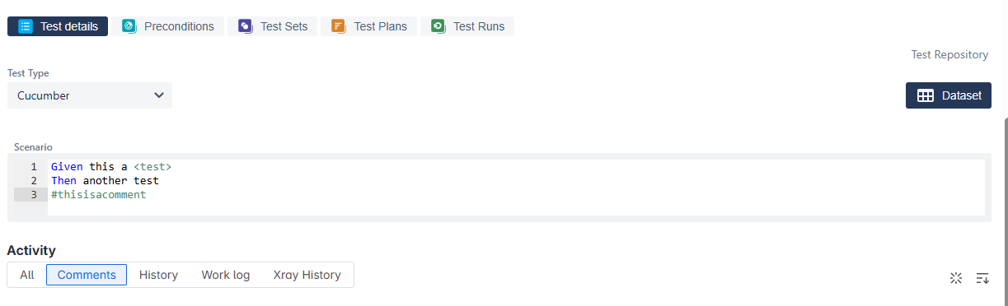Image resolution: width=1008 pixels, height=306 pixels.
Task: Click the Dataset table grid icon
Action: point(926,95)
